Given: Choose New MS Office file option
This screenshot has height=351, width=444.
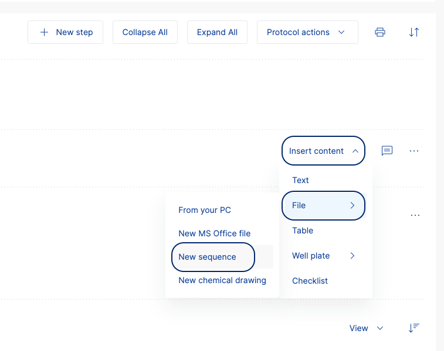Looking at the screenshot, I should [214, 233].
